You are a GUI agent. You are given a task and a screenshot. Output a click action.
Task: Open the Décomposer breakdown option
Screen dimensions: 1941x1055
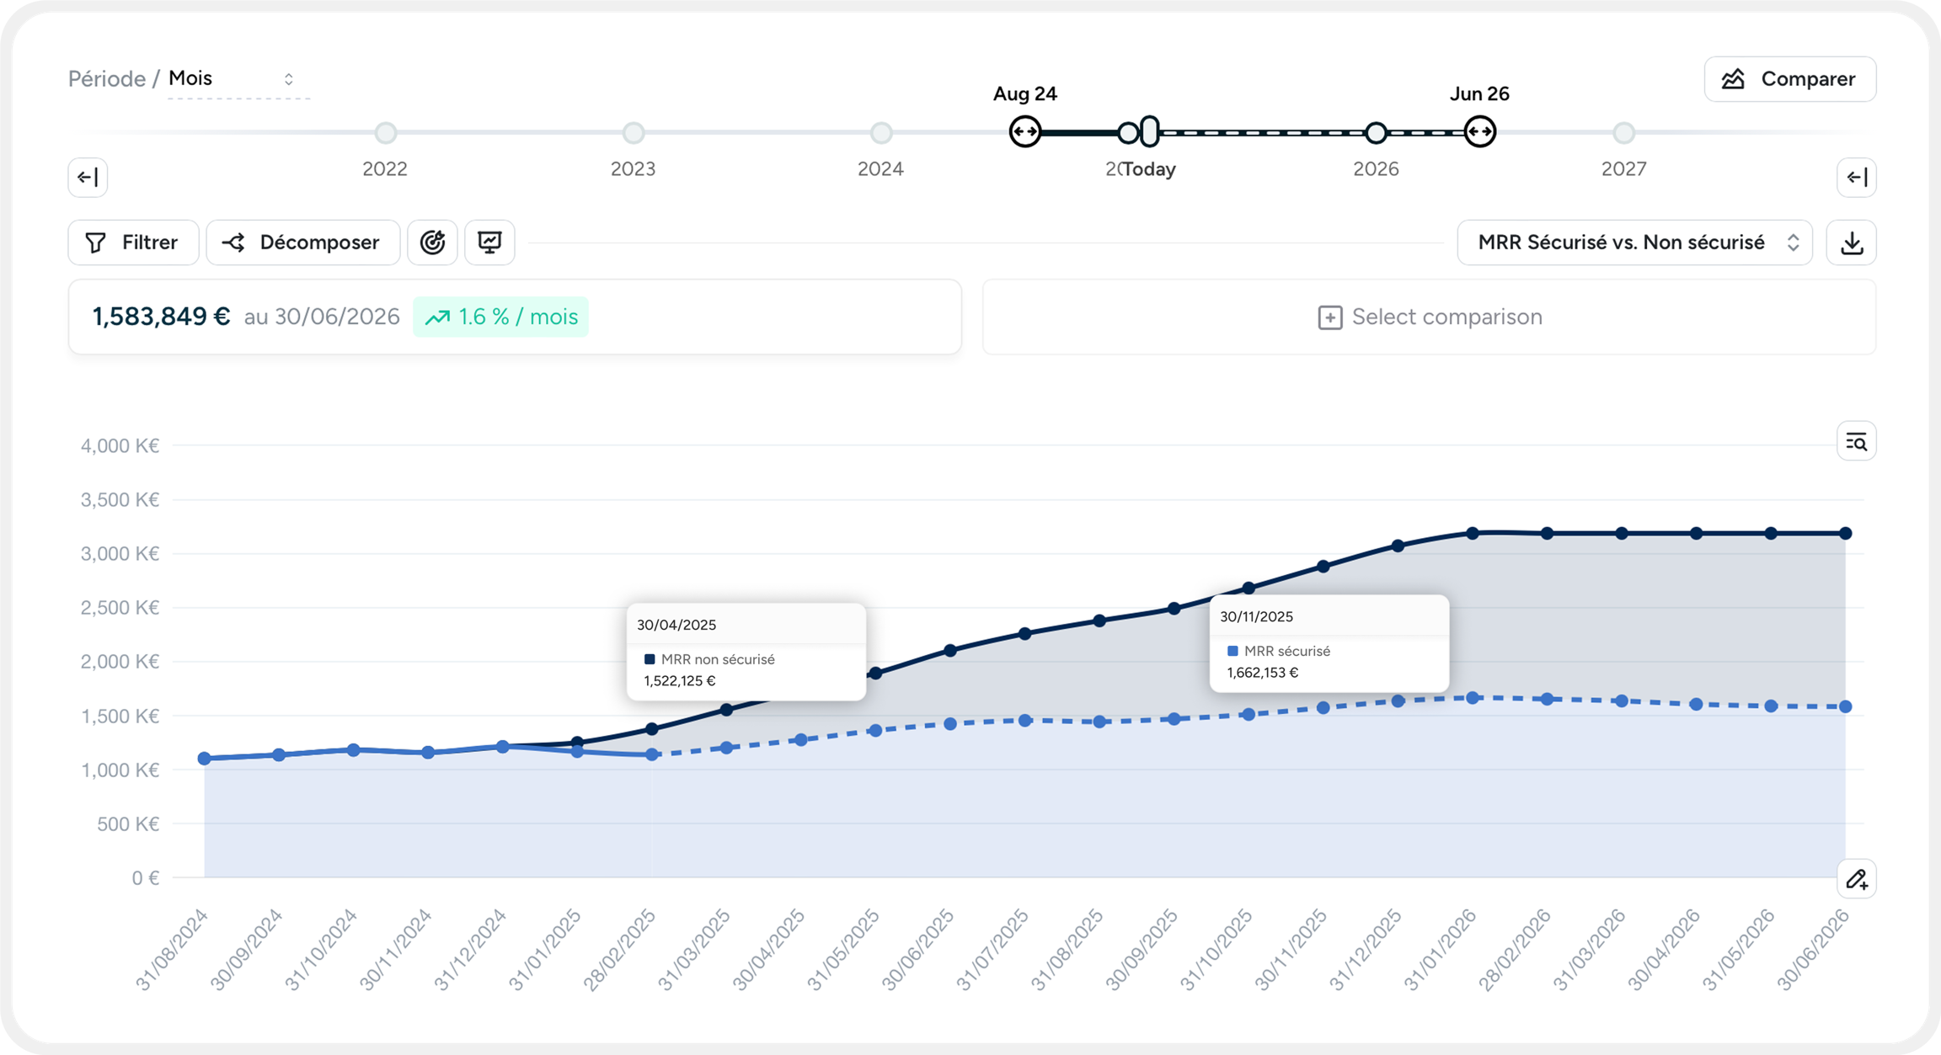(302, 242)
